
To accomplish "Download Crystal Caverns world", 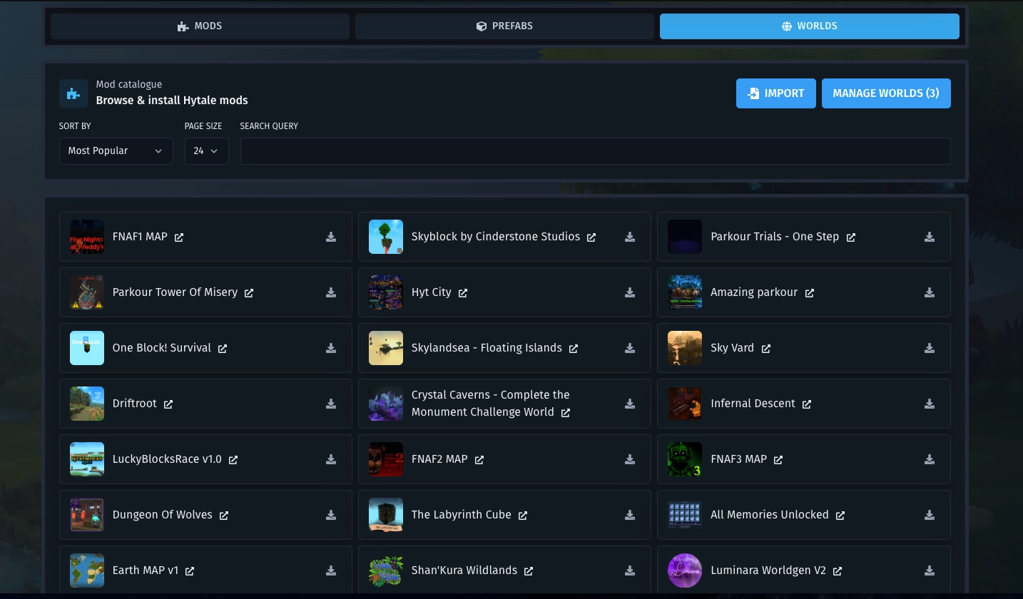I will click(630, 404).
